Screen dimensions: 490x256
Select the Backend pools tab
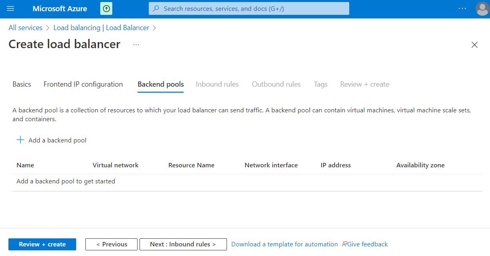click(x=160, y=84)
